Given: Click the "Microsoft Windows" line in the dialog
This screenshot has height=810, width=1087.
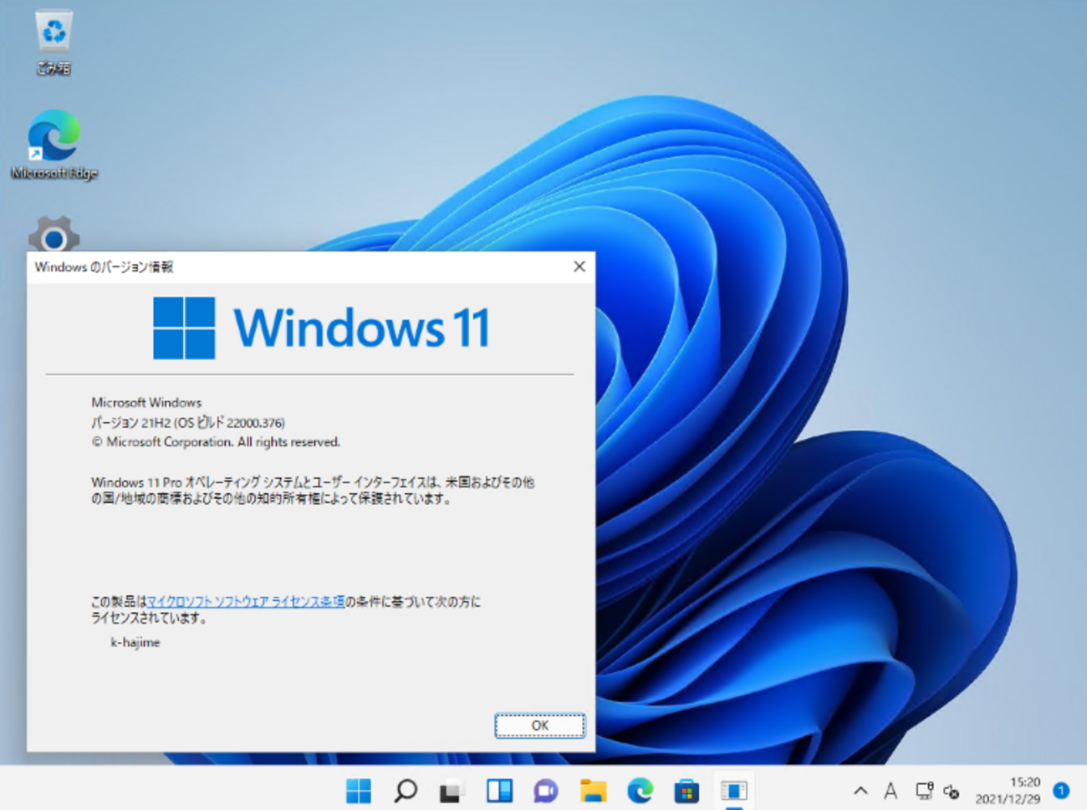Looking at the screenshot, I should point(146,402).
